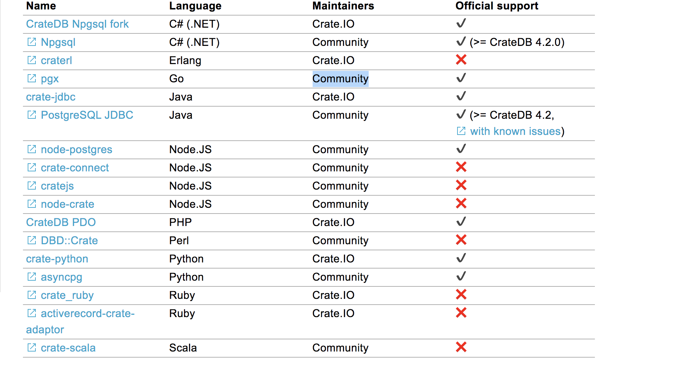682x365 pixels.
Task: Click the PHP language cell
Action: click(181, 223)
